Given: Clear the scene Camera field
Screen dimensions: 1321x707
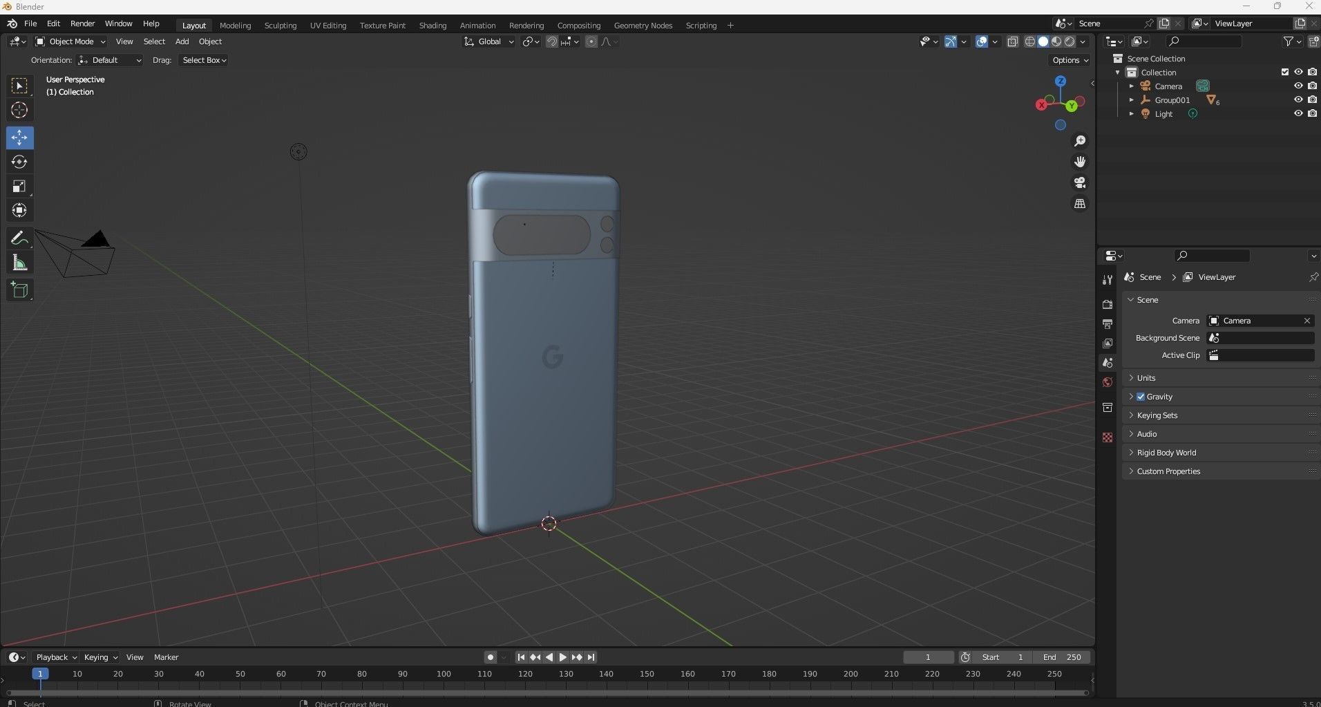Looking at the screenshot, I should pyautogui.click(x=1306, y=321).
